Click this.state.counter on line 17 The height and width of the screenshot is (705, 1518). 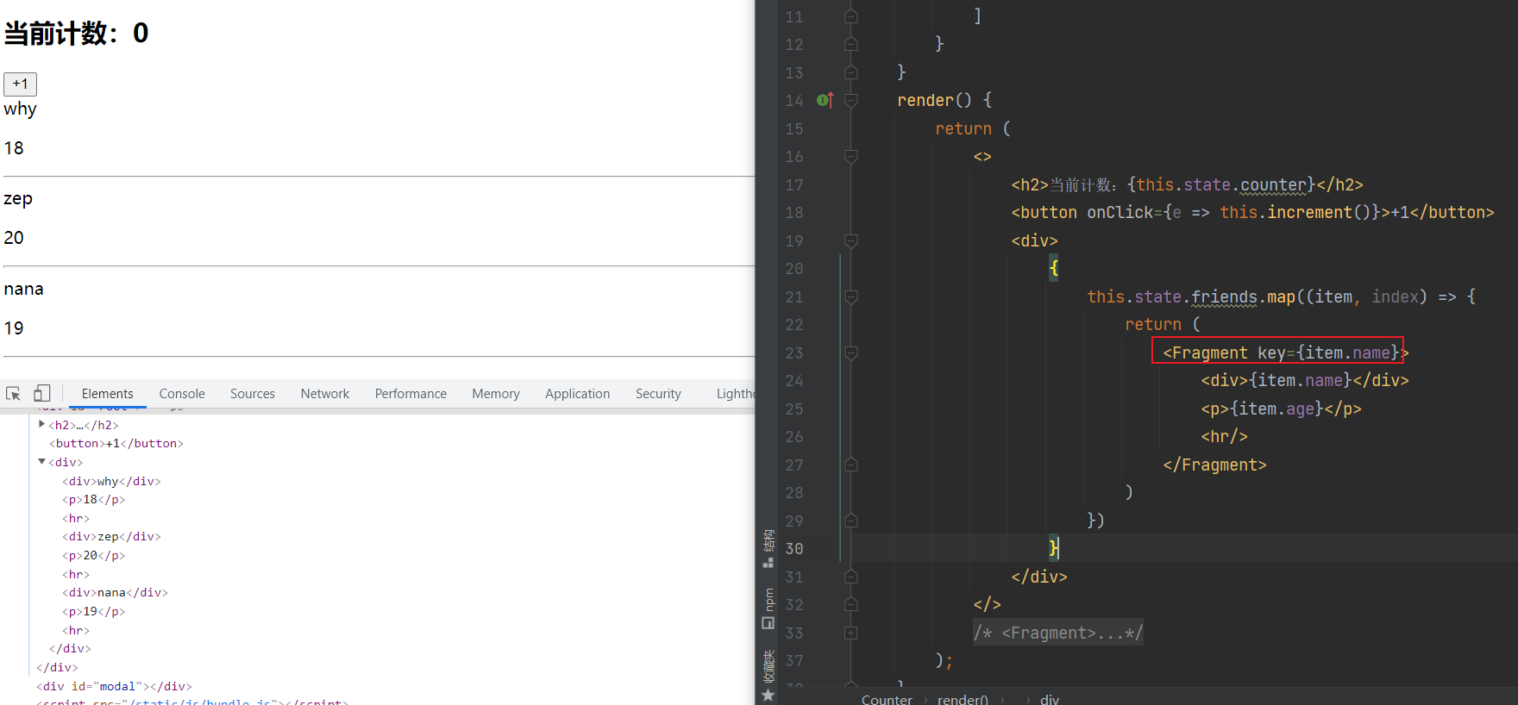pyautogui.click(x=1221, y=184)
